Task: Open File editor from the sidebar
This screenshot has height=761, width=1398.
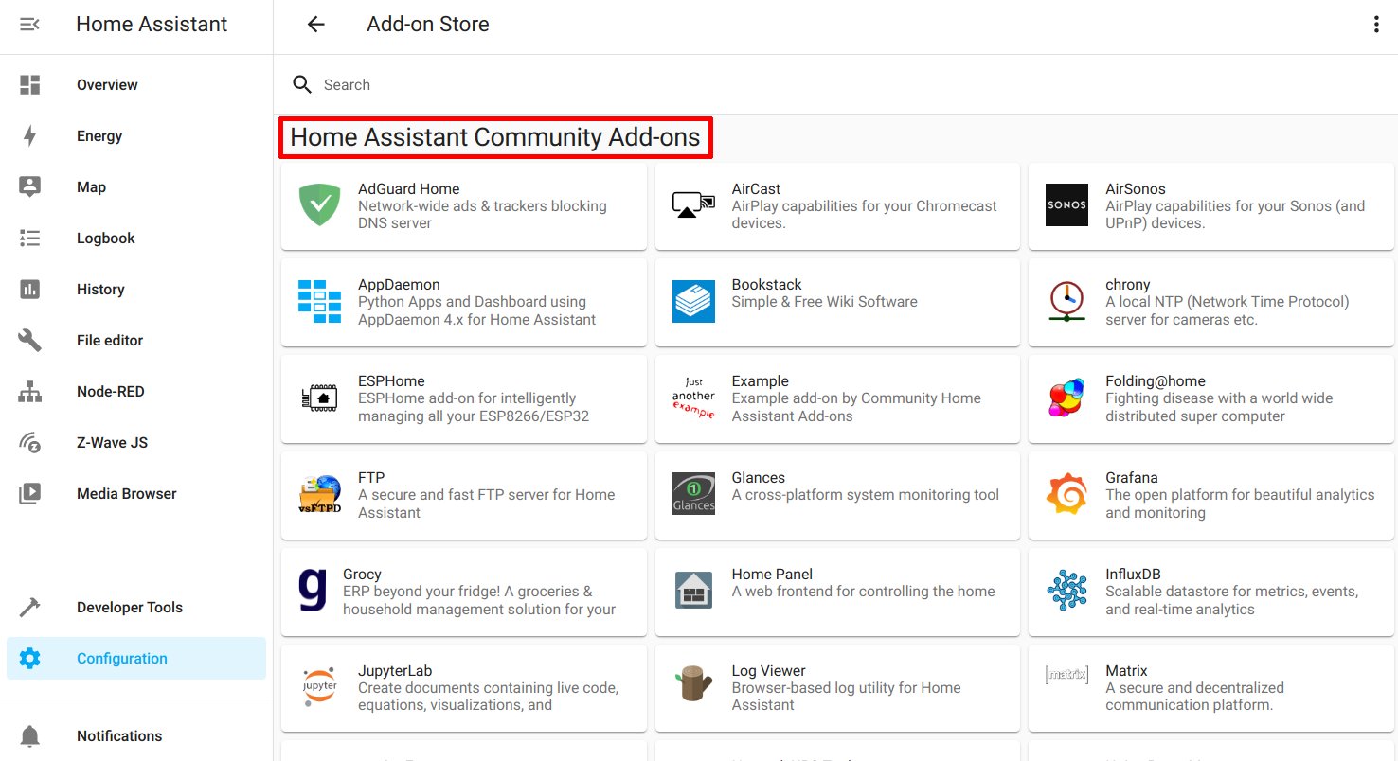Action: 136,341
